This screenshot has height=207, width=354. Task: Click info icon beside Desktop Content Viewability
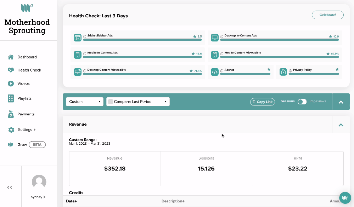[x=85, y=71]
